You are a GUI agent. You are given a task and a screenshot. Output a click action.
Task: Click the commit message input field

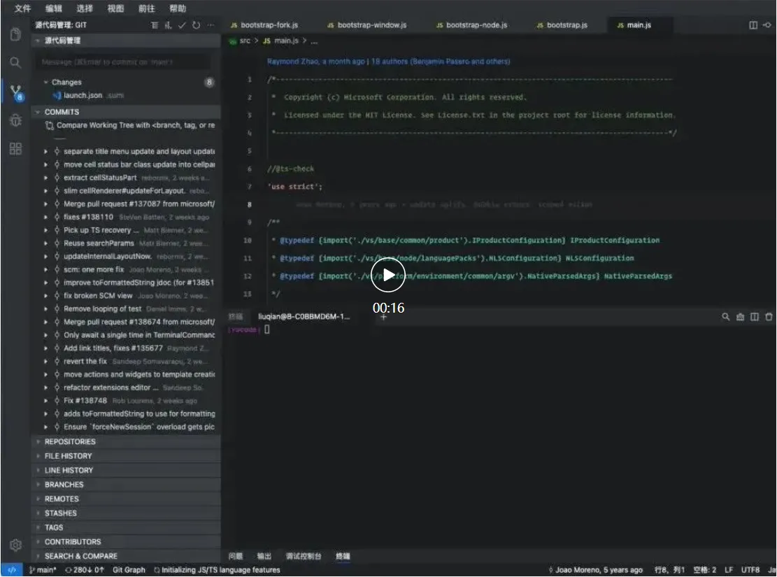pyautogui.click(x=126, y=62)
